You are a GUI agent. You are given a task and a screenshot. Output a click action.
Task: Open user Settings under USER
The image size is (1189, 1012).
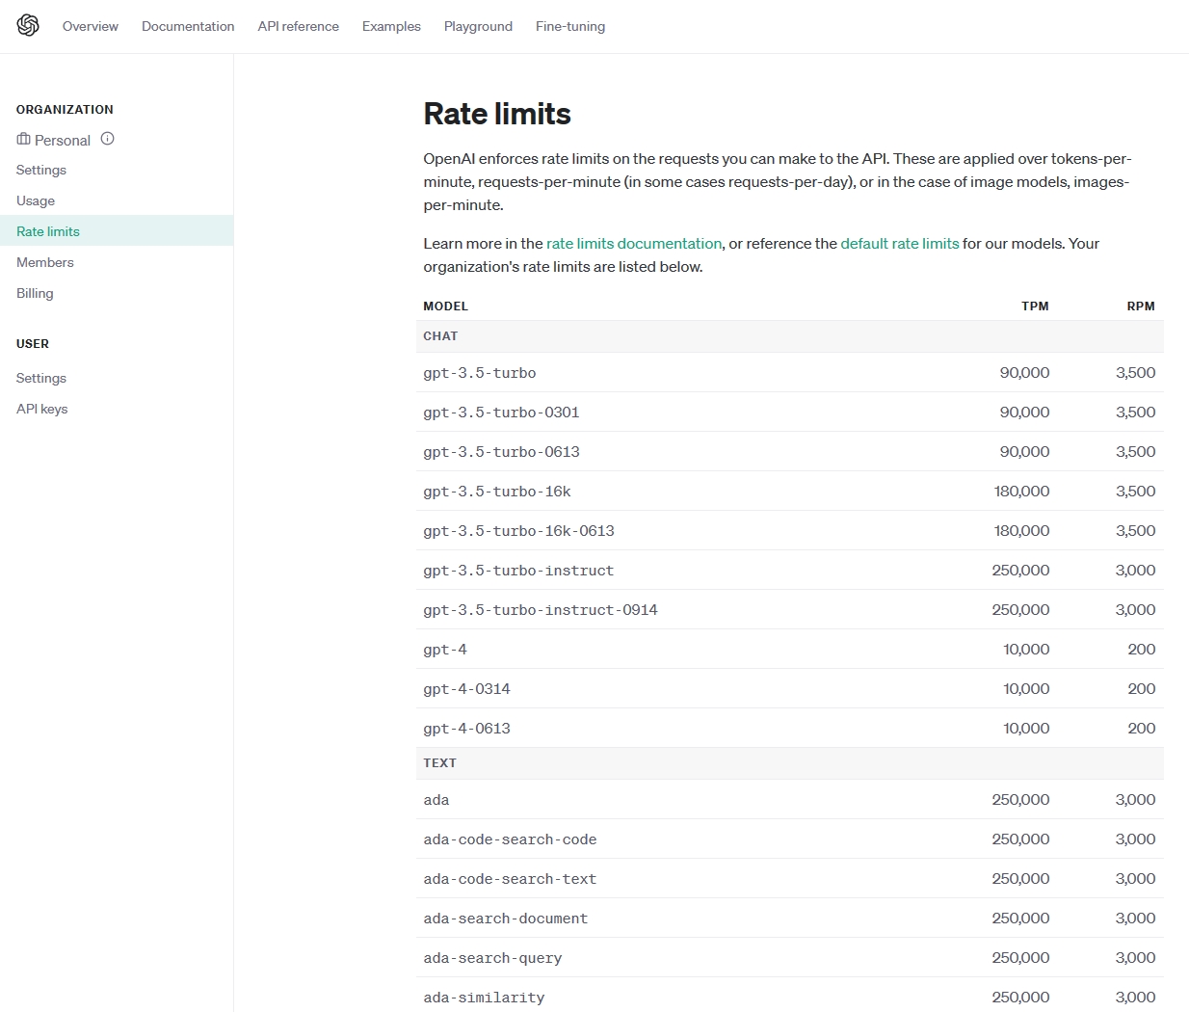coord(41,378)
